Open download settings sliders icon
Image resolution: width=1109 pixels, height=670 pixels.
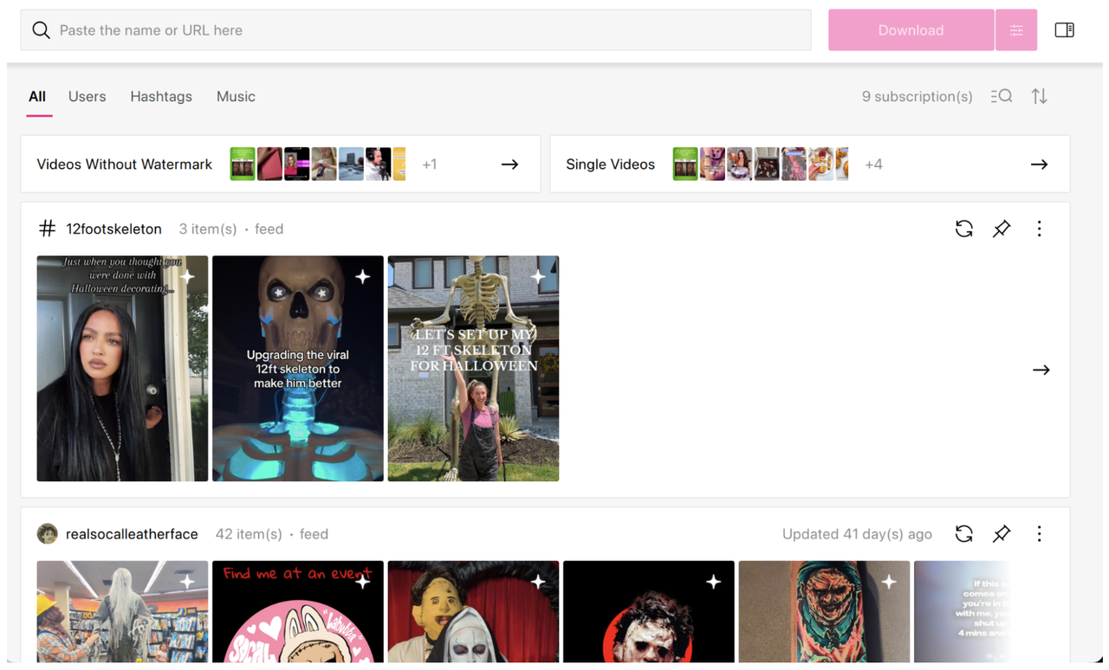(1016, 30)
